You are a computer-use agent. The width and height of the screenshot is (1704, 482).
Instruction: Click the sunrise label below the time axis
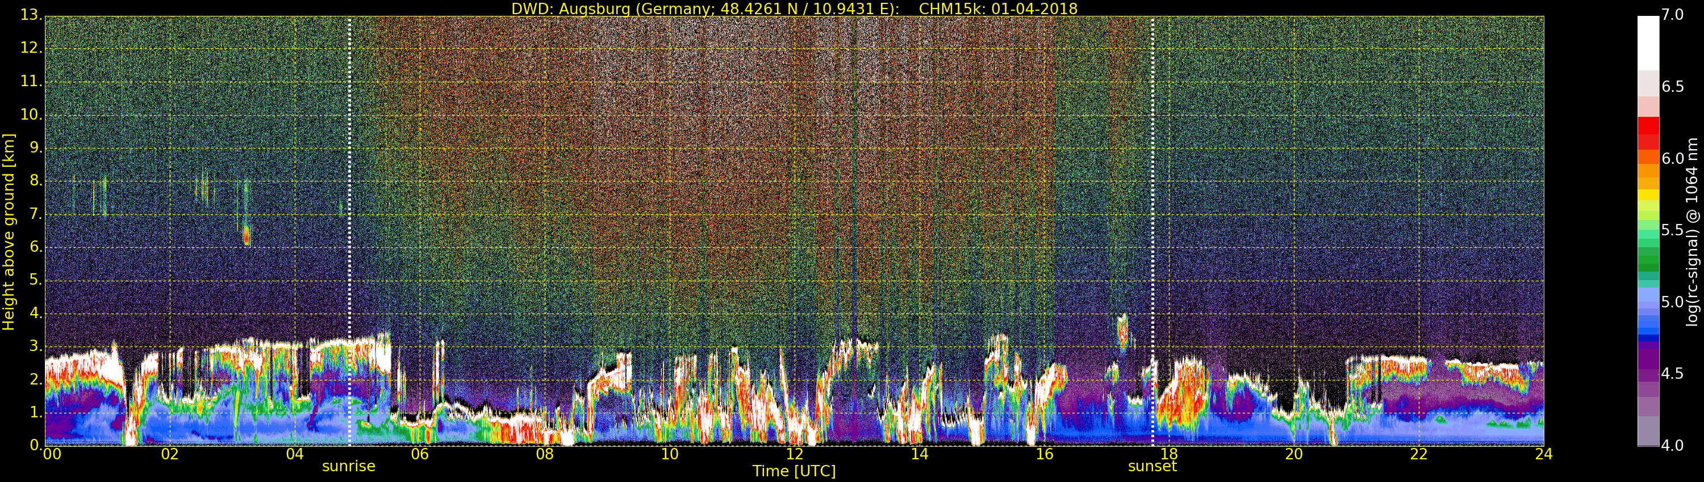click(x=349, y=466)
